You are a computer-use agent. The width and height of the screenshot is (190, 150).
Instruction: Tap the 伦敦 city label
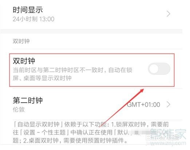19,110
